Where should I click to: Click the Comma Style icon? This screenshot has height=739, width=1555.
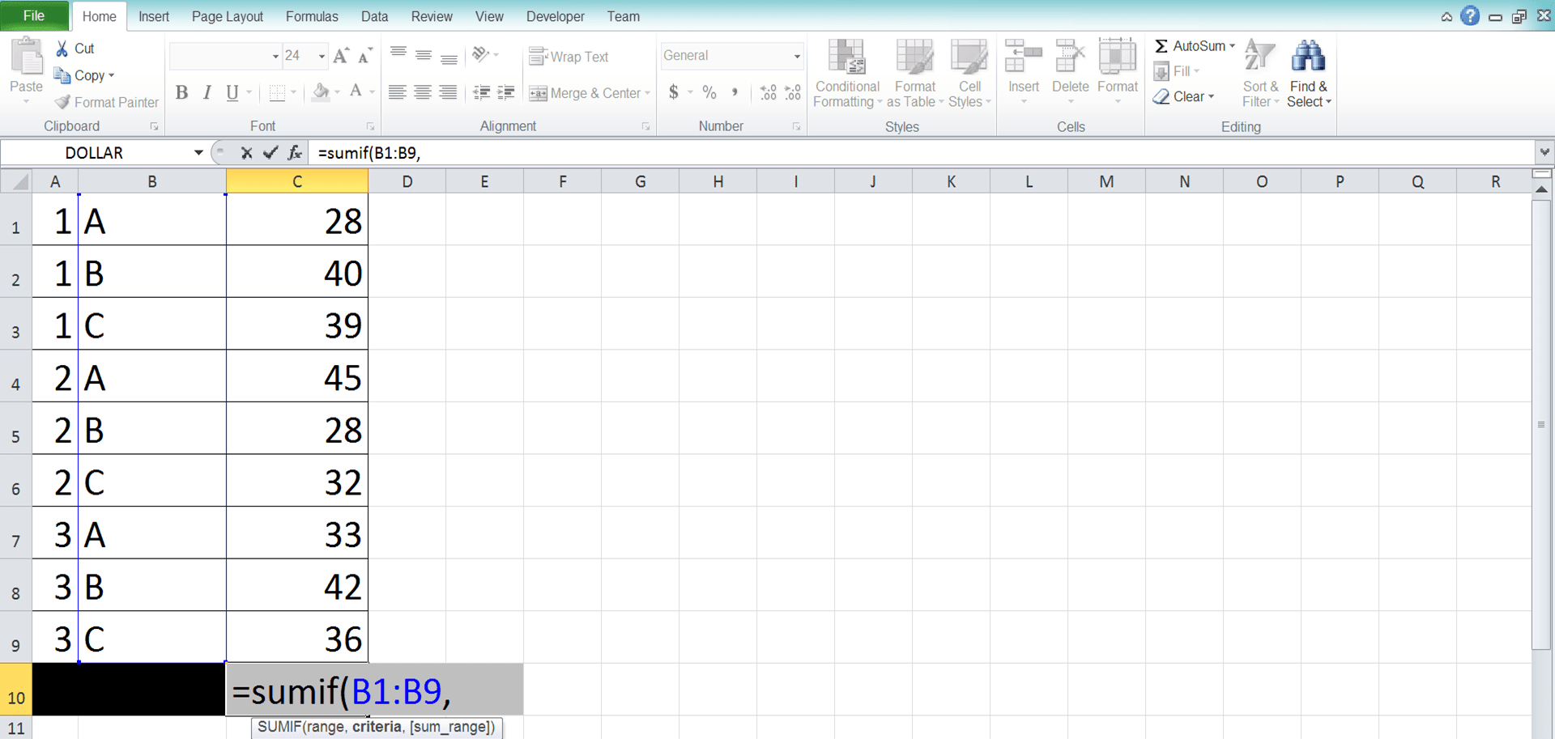click(735, 92)
